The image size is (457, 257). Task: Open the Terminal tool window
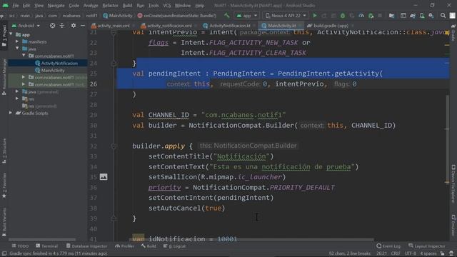[x=47, y=246]
